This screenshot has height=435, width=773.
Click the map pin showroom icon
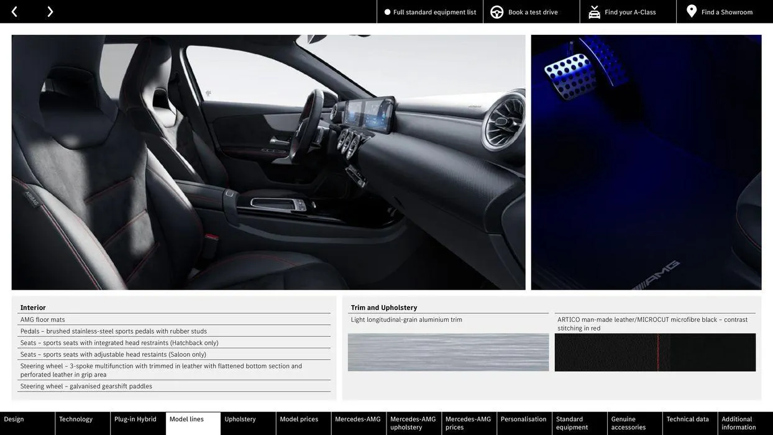[692, 11]
